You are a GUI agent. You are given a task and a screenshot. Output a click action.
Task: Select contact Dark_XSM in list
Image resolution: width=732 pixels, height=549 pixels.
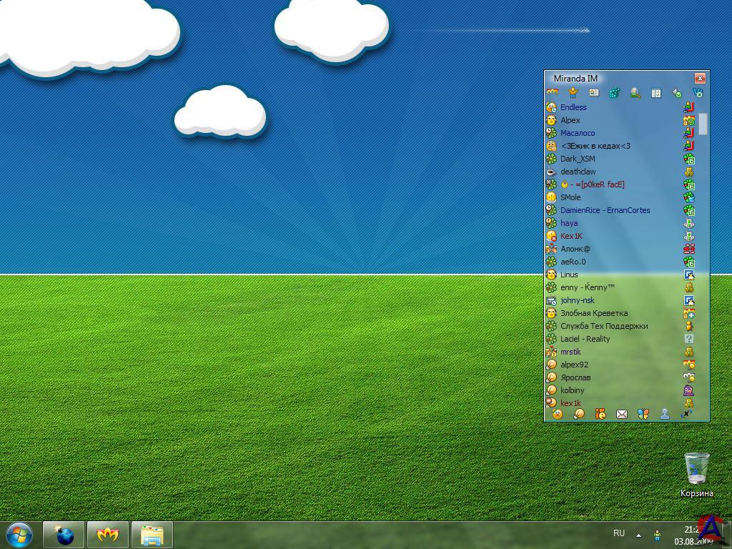(x=578, y=159)
